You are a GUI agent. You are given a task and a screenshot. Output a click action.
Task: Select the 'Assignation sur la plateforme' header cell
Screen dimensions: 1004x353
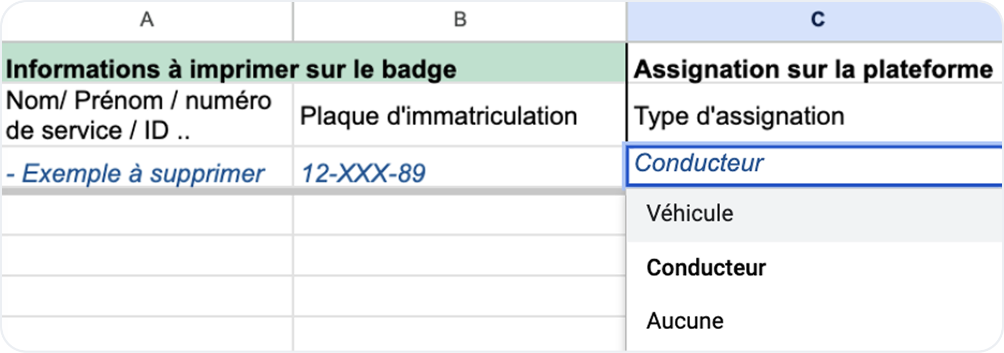click(x=813, y=70)
